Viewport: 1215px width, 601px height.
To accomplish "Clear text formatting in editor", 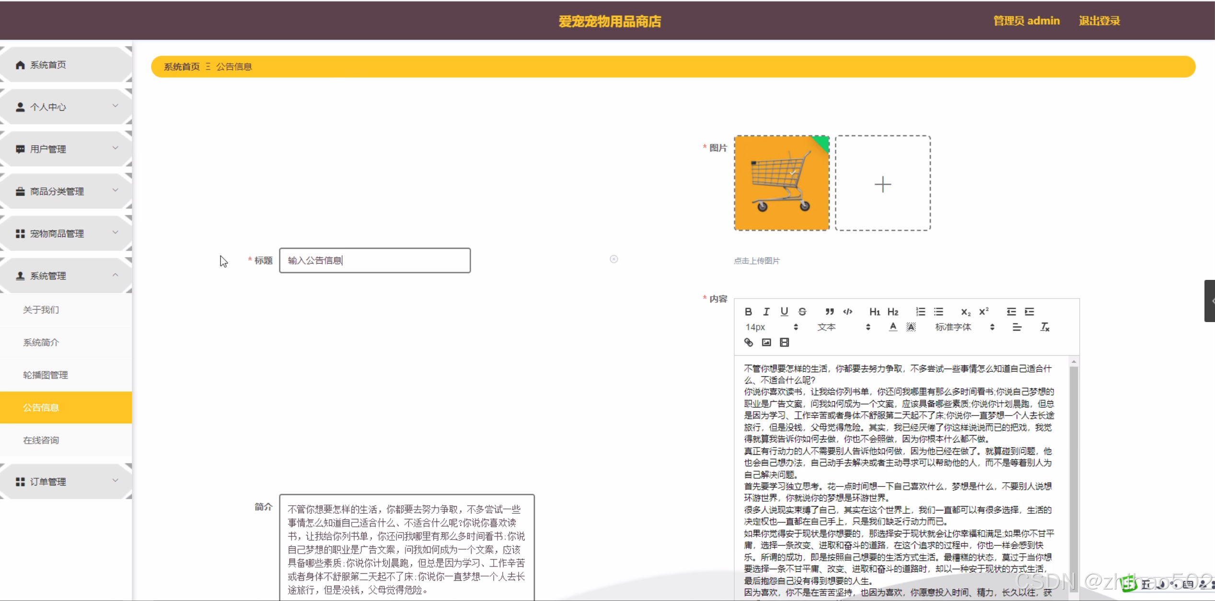I will pyautogui.click(x=1045, y=327).
